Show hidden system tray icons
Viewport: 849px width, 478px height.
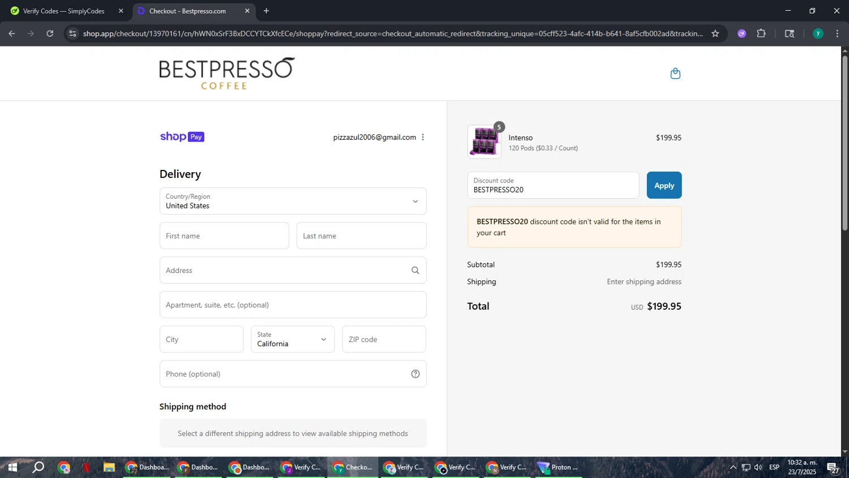(733, 467)
